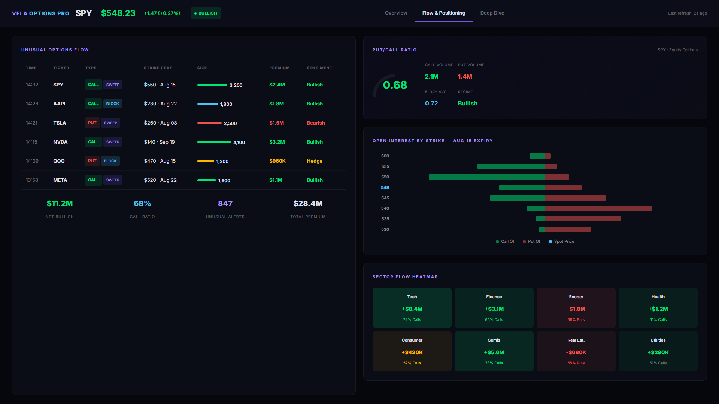Sort by the PREMIUM column header

pos(279,68)
